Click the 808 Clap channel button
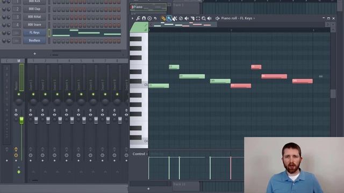 click(34, 9)
